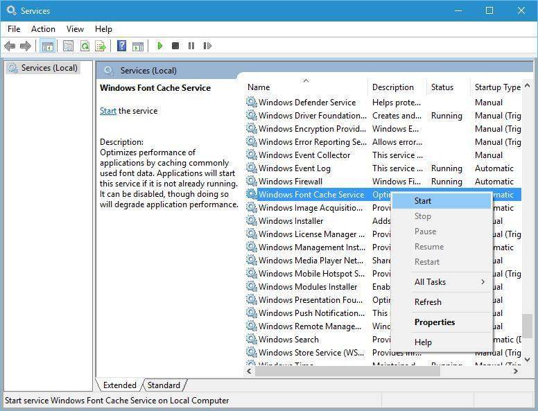Click the vertical scrollbar down arrow
The image size is (538, 411).
coord(528,360)
